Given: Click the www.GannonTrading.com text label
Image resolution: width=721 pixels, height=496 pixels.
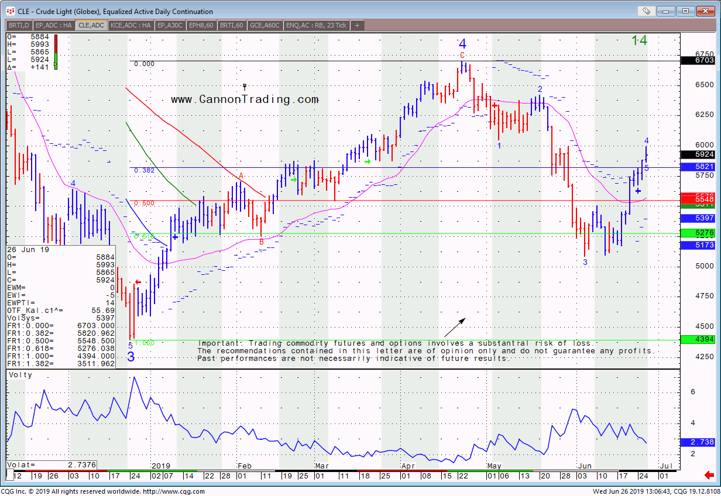Looking at the screenshot, I should 245,100.
